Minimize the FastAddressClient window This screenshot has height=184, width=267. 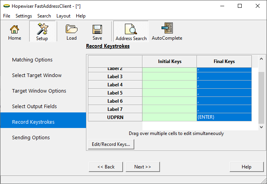tap(222, 6)
